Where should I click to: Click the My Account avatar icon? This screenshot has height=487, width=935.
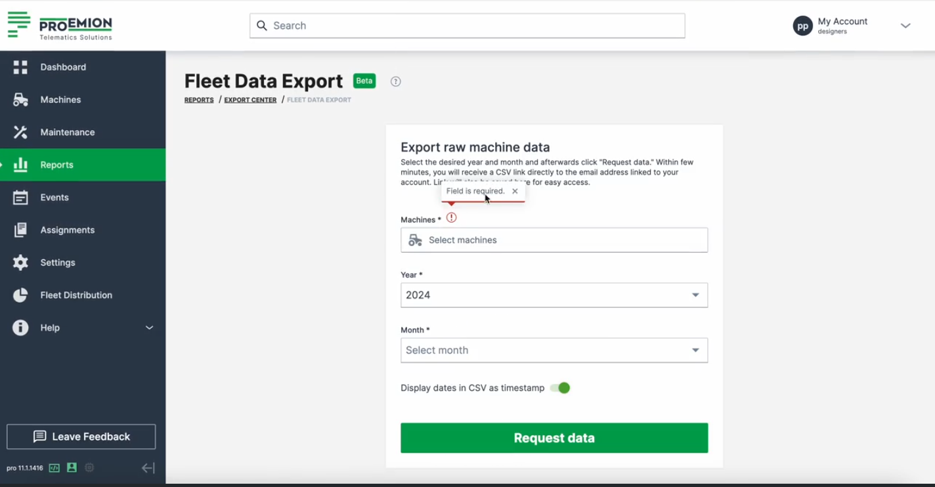click(802, 26)
